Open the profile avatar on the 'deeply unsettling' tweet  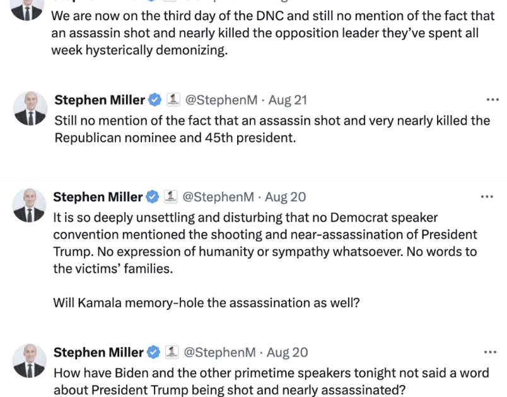[x=29, y=206]
